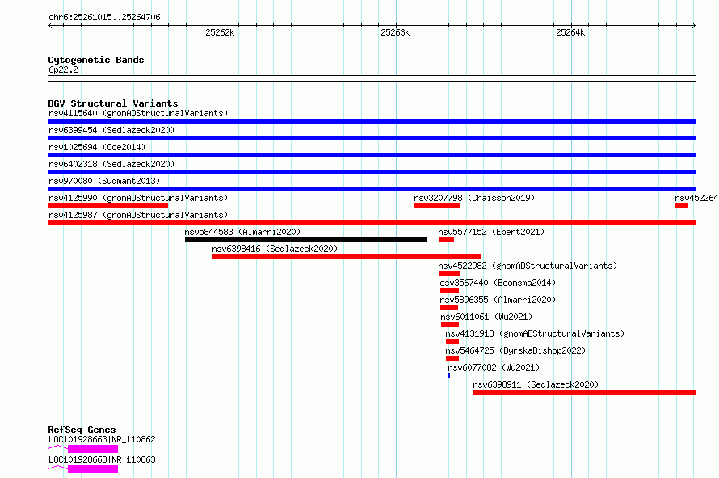Click the nsv6398416 (Sedlazeck2020) label
The width and height of the screenshot is (719, 478).
coord(275,249)
